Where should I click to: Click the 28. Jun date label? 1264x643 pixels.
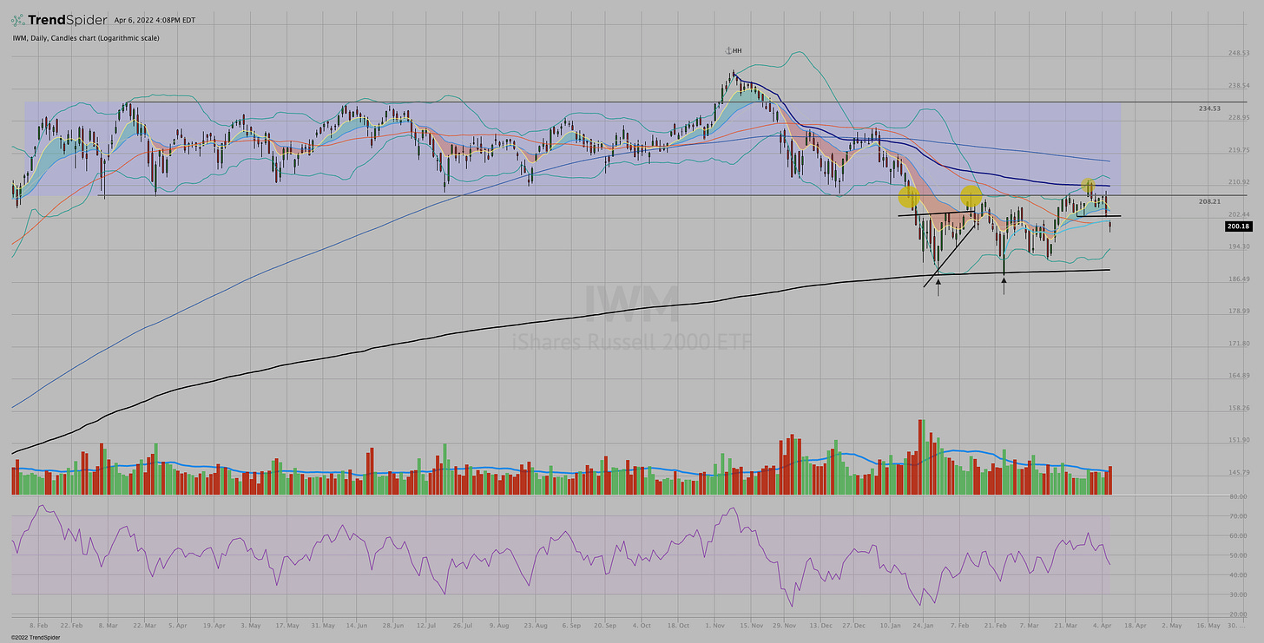tap(394, 624)
